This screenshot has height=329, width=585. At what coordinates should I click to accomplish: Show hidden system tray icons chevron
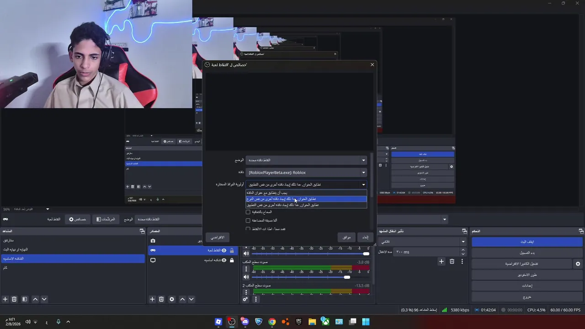[68, 322]
